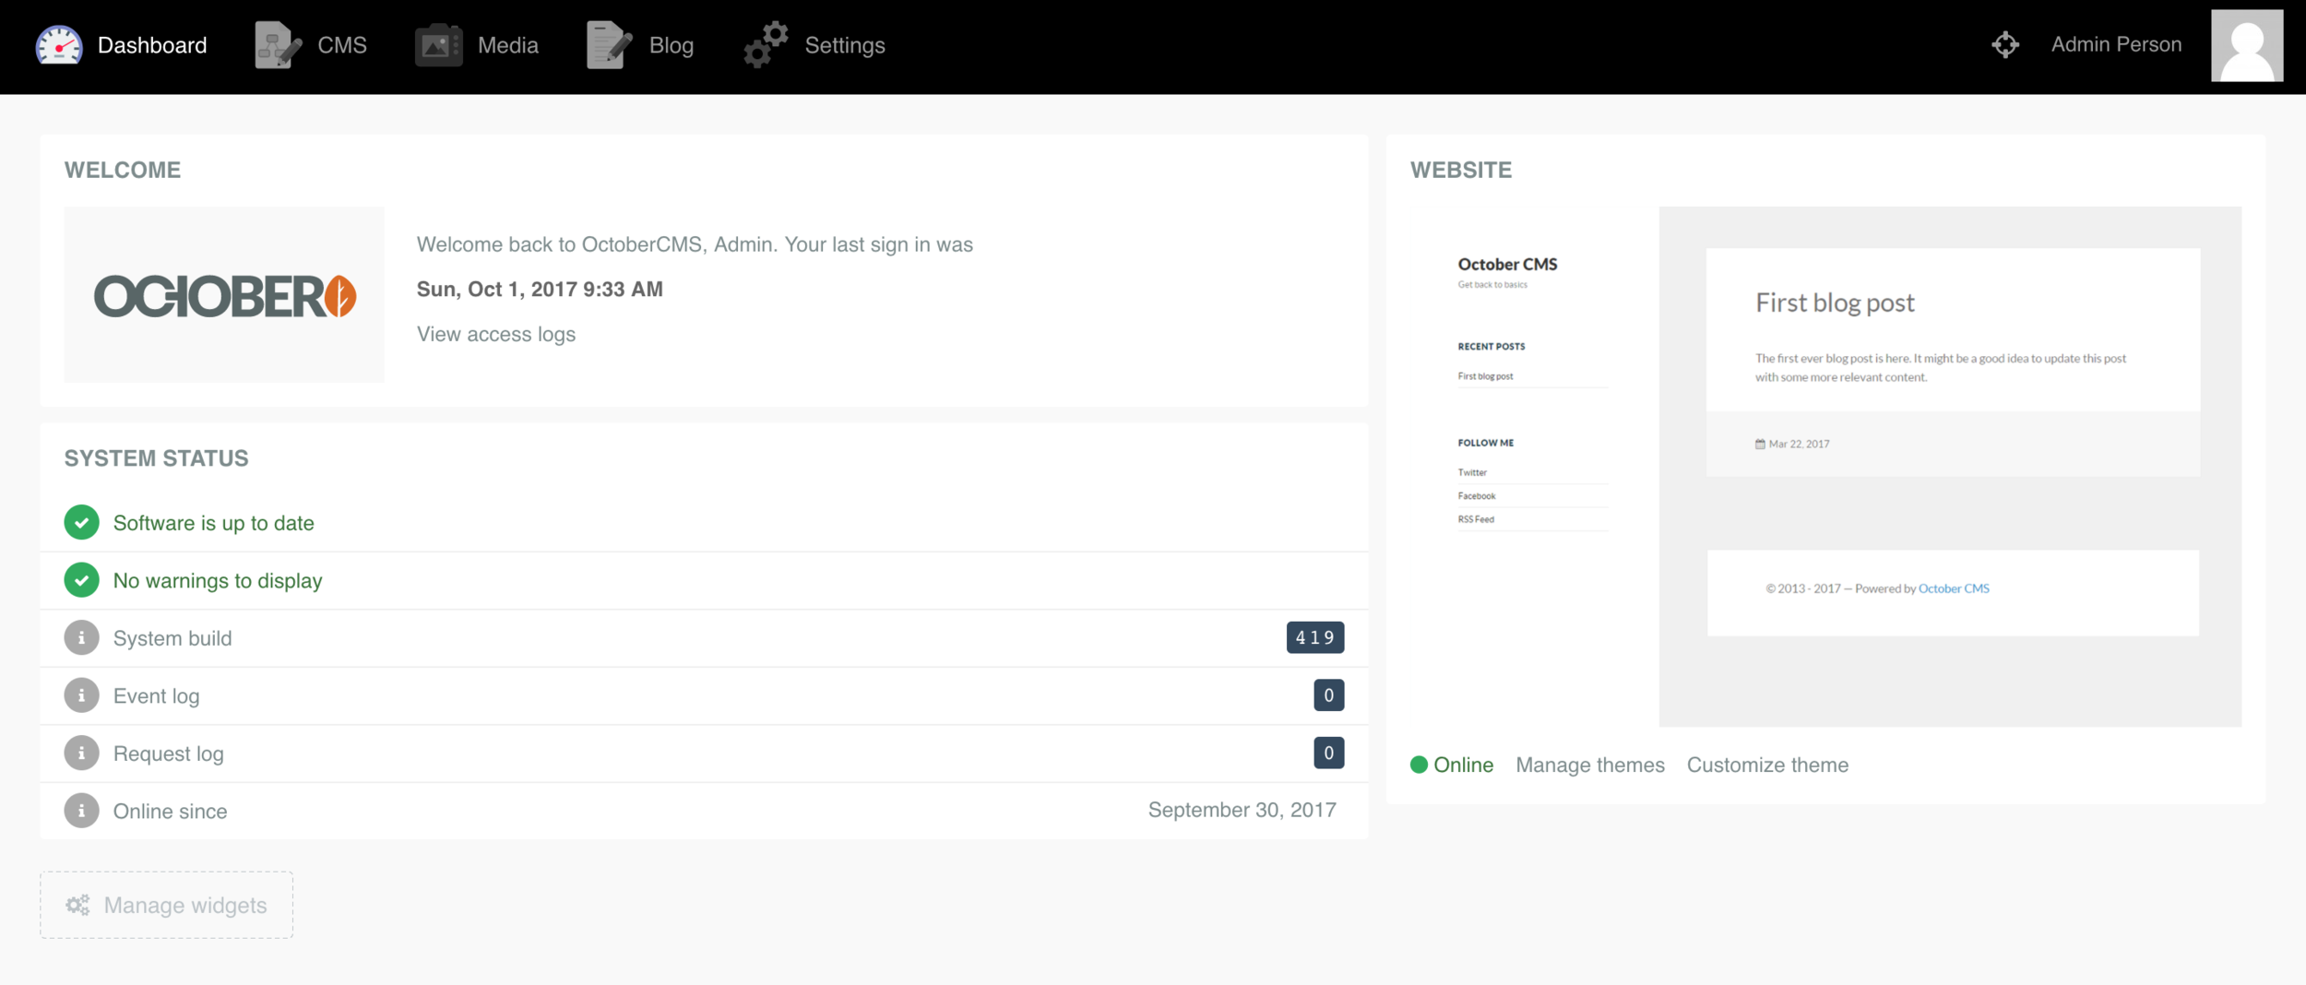Click the WEBSITE widget heading
This screenshot has width=2306, height=985.
click(x=1461, y=170)
